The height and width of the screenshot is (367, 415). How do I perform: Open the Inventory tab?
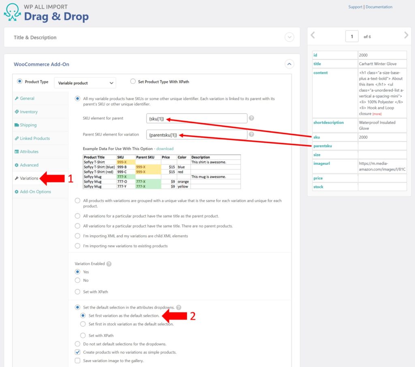coord(29,112)
